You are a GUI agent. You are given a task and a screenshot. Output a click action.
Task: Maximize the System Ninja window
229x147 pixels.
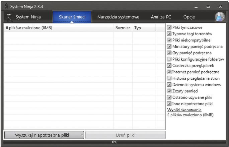pos(208,7)
